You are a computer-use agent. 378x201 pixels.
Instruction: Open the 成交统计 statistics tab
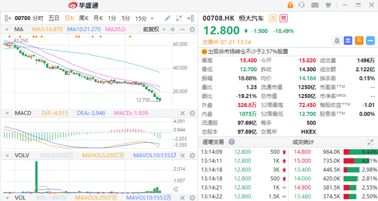[303, 142]
